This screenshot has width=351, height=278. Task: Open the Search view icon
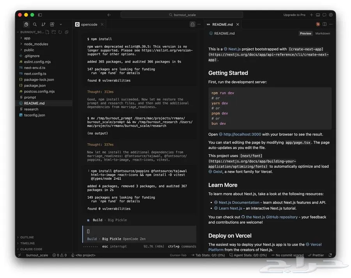(35, 24)
